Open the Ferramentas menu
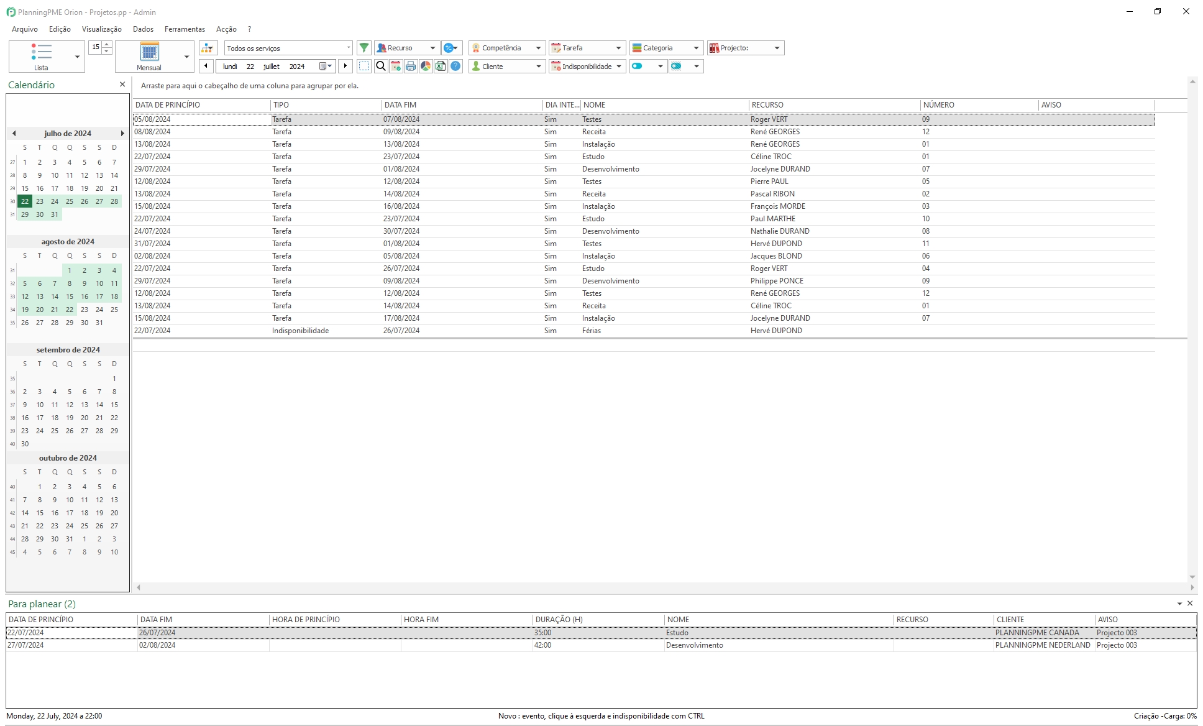 coord(185,29)
